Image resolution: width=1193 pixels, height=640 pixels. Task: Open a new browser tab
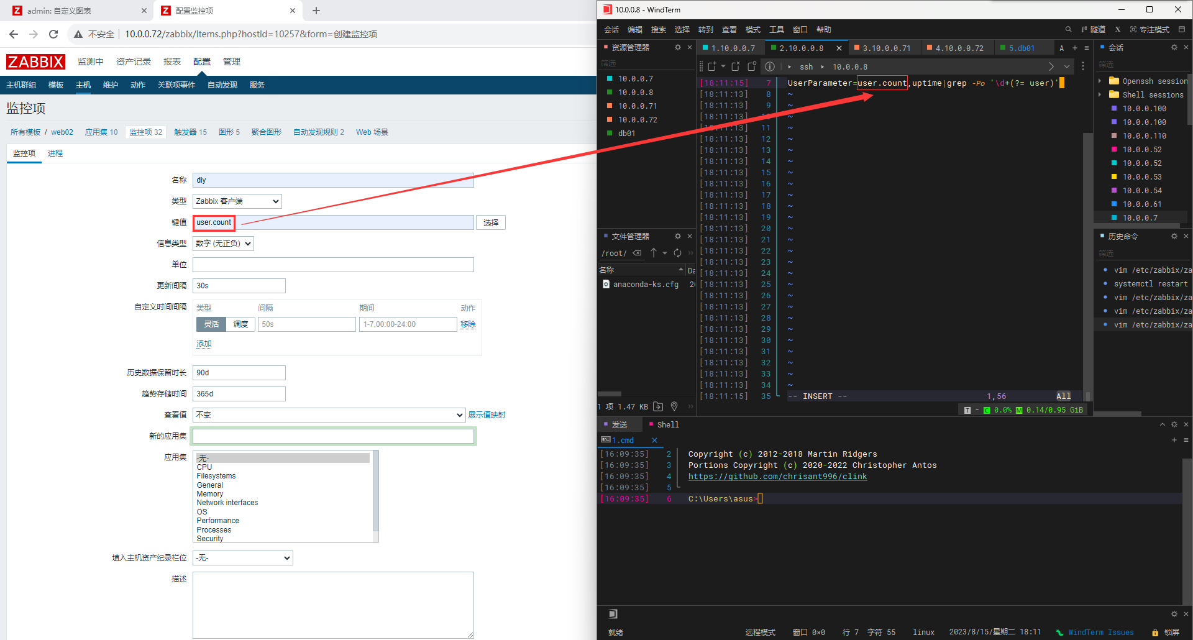click(x=316, y=11)
